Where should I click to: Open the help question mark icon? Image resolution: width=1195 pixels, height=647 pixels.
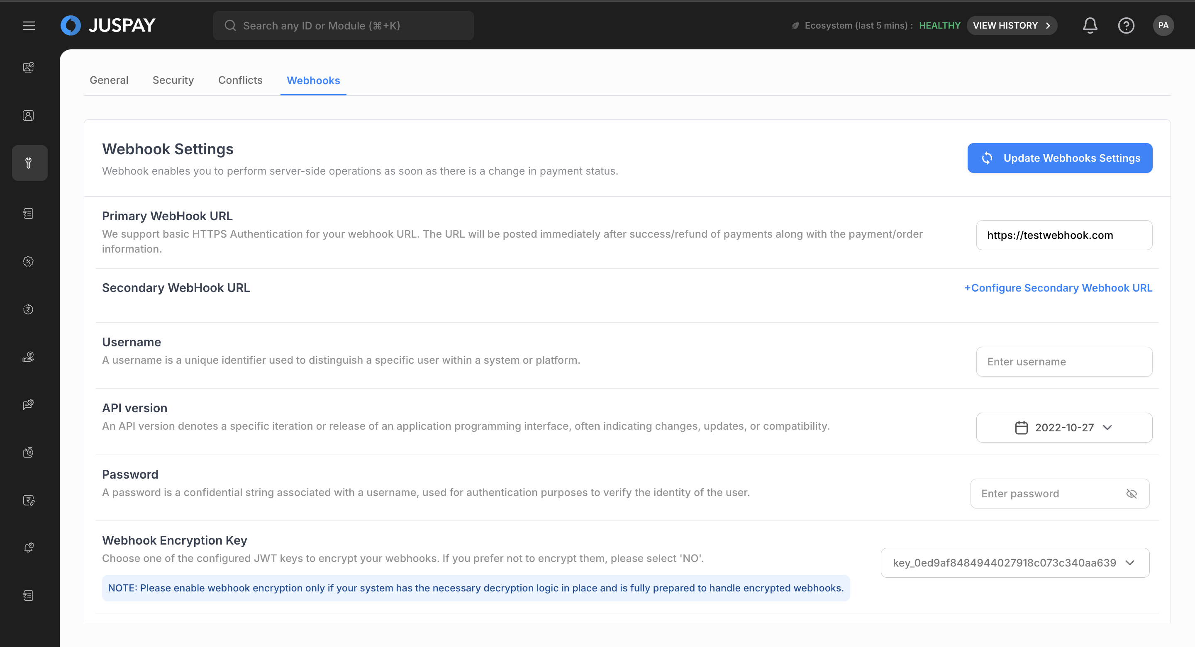(x=1126, y=26)
